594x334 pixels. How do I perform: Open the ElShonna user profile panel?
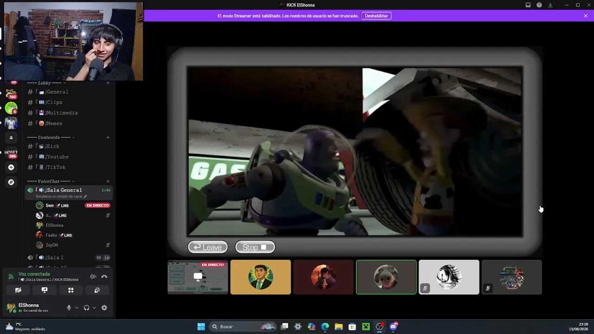pyautogui.click(x=33, y=308)
